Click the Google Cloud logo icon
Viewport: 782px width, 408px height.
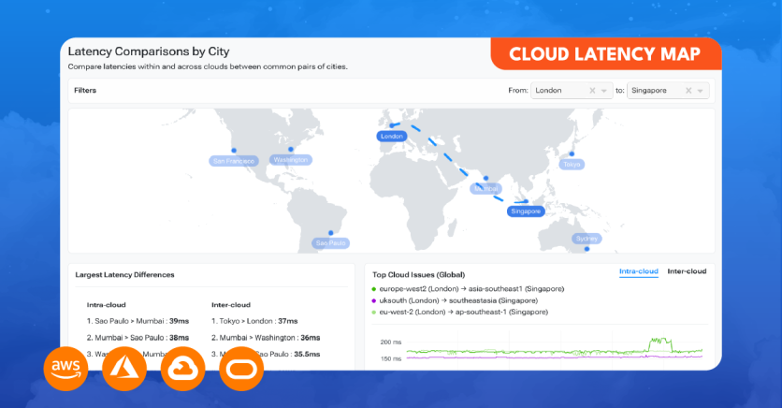(183, 369)
